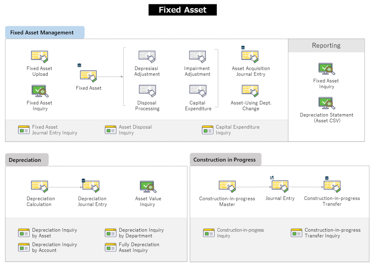376x266 pixels.
Task: Open the Fixed Asset Upload icon
Action: pos(40,57)
